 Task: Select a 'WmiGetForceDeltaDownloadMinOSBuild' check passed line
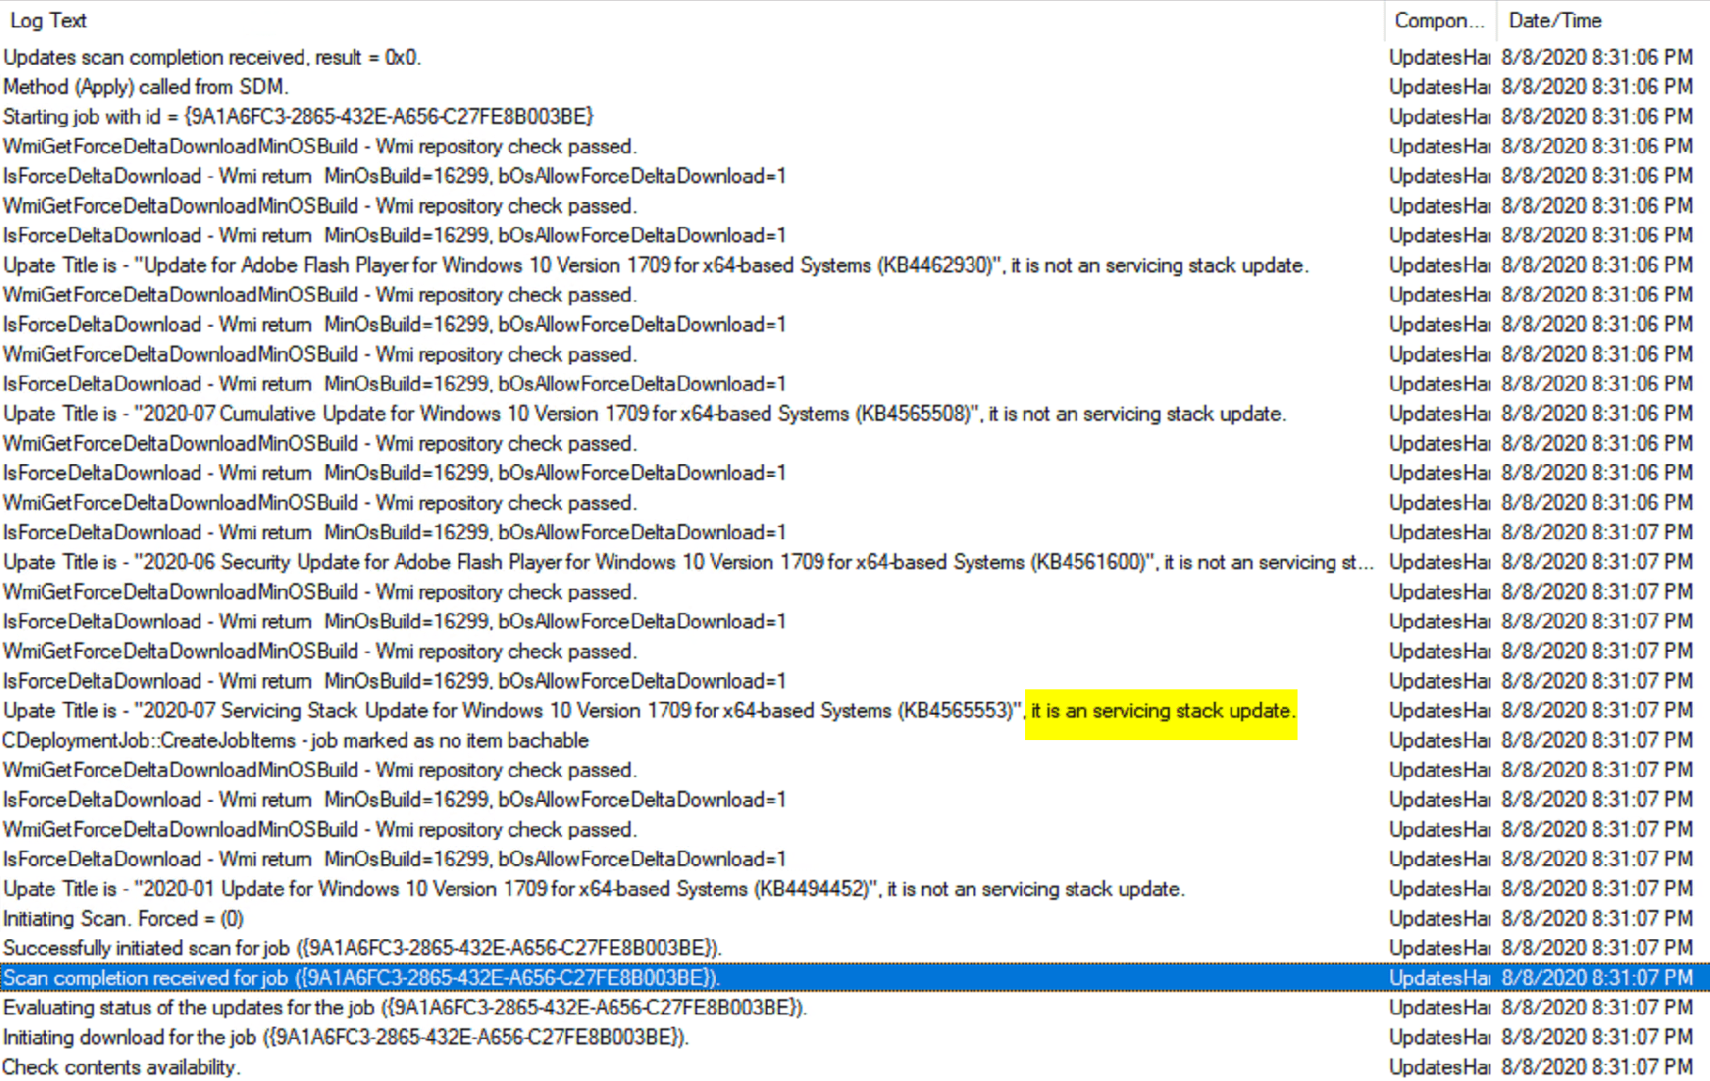click(x=319, y=147)
